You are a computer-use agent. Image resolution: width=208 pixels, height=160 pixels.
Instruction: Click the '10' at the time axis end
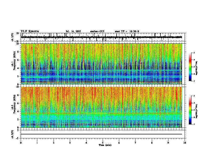coord(185,143)
